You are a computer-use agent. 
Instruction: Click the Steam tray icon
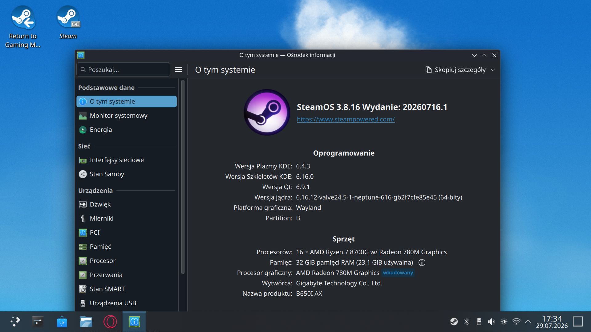pyautogui.click(x=454, y=322)
